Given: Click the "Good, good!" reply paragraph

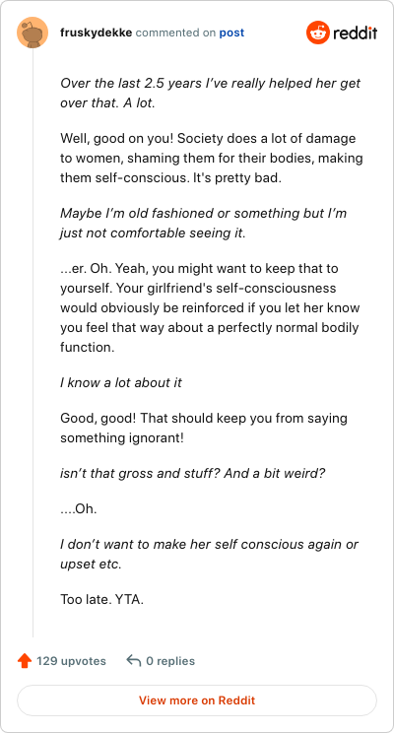Looking at the screenshot, I should coord(204,428).
